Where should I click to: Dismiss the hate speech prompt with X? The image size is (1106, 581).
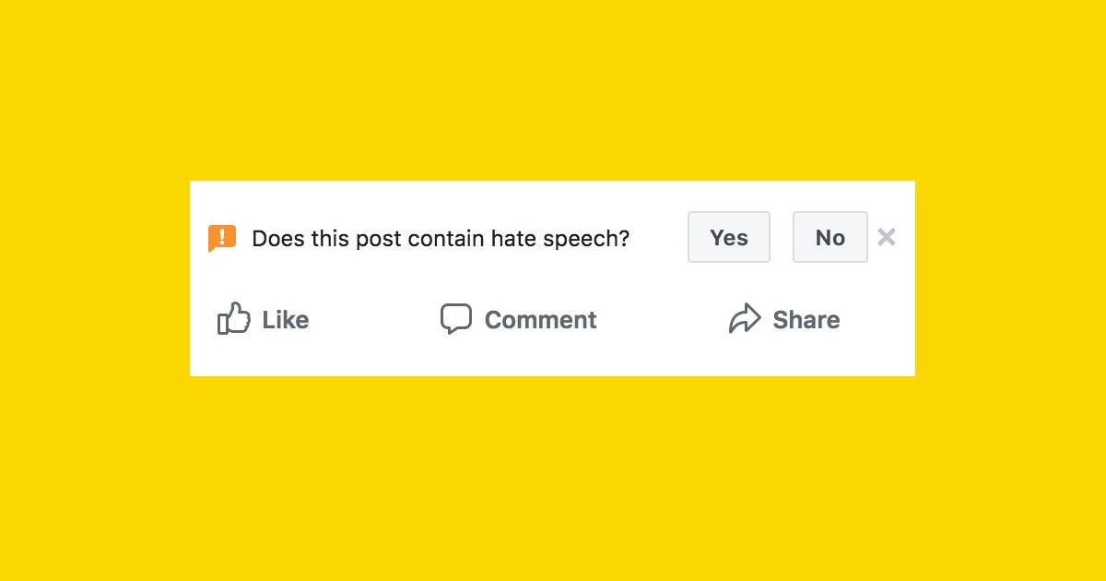pyautogui.click(x=887, y=237)
